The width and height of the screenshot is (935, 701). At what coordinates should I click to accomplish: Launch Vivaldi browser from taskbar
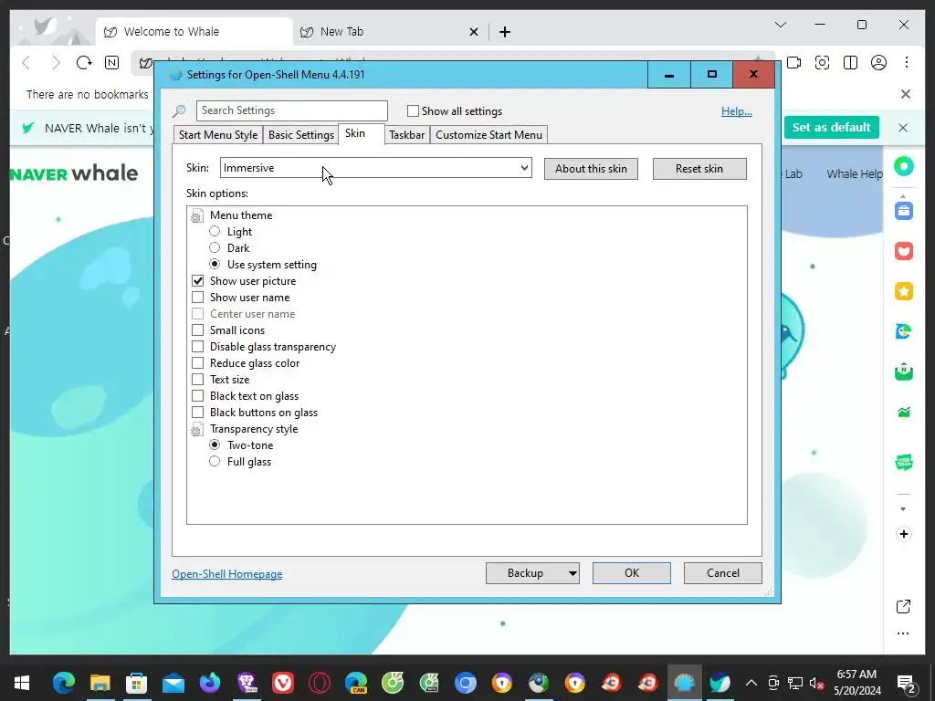tap(283, 683)
